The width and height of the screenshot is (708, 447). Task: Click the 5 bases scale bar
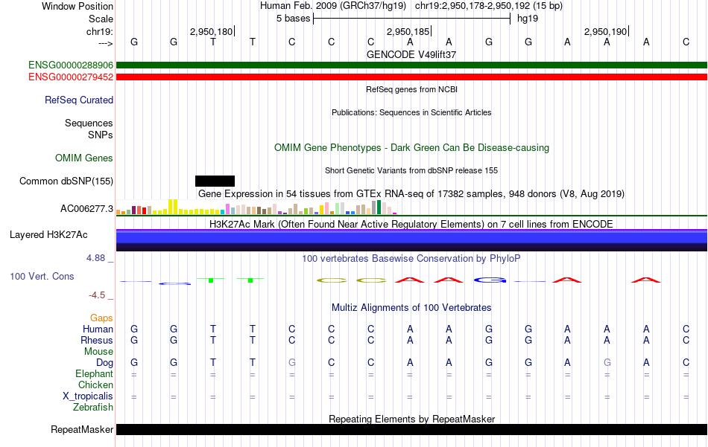[x=411, y=19]
